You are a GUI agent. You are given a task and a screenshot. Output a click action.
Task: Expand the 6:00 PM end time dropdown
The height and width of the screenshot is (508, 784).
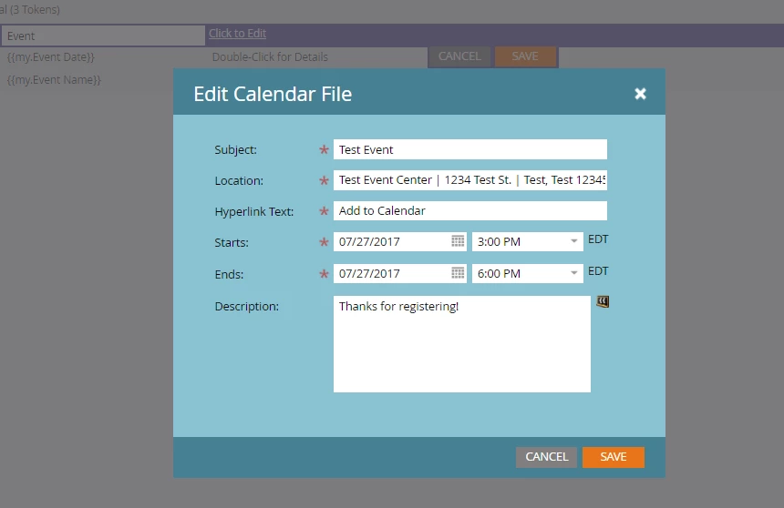click(x=574, y=273)
